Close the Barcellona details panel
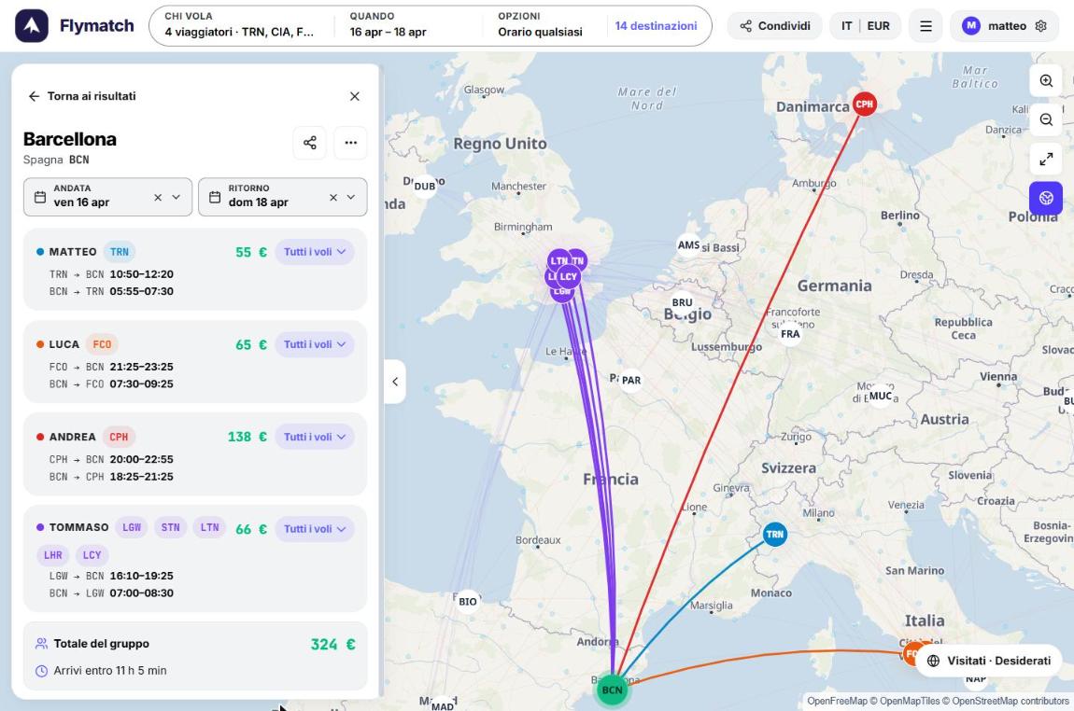This screenshot has width=1074, height=711. tap(354, 96)
